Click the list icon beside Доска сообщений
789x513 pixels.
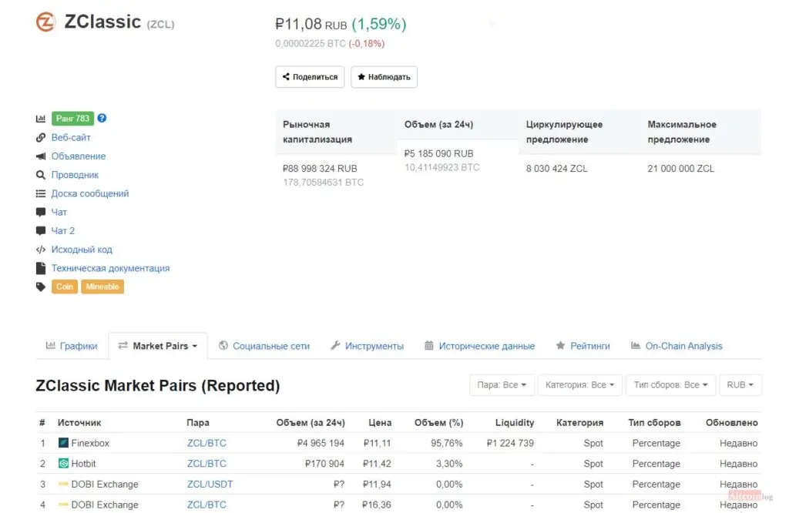pyautogui.click(x=41, y=193)
